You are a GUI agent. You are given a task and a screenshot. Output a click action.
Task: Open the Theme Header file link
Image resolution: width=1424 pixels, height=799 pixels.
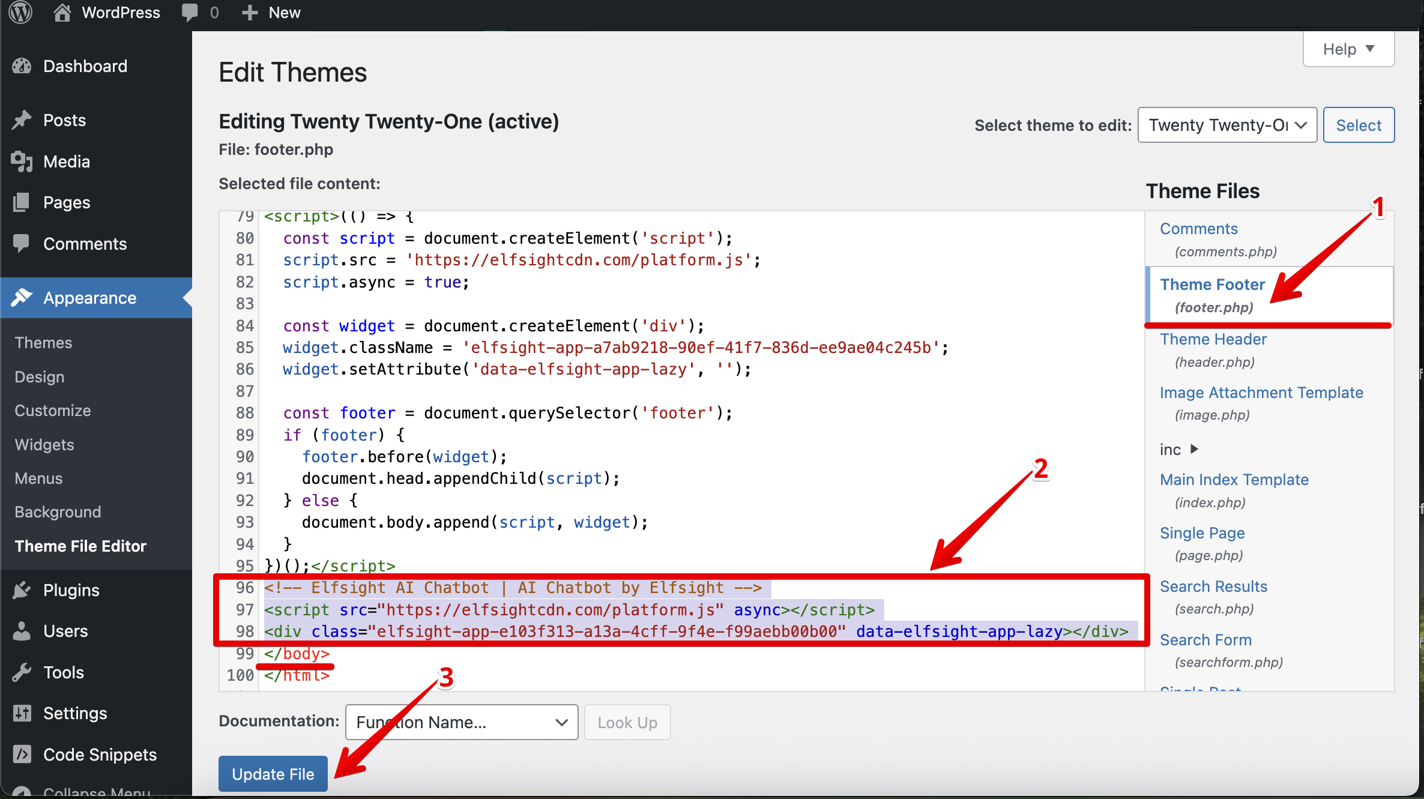pyautogui.click(x=1213, y=339)
